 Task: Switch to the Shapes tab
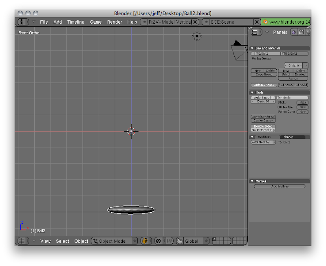point(288,137)
